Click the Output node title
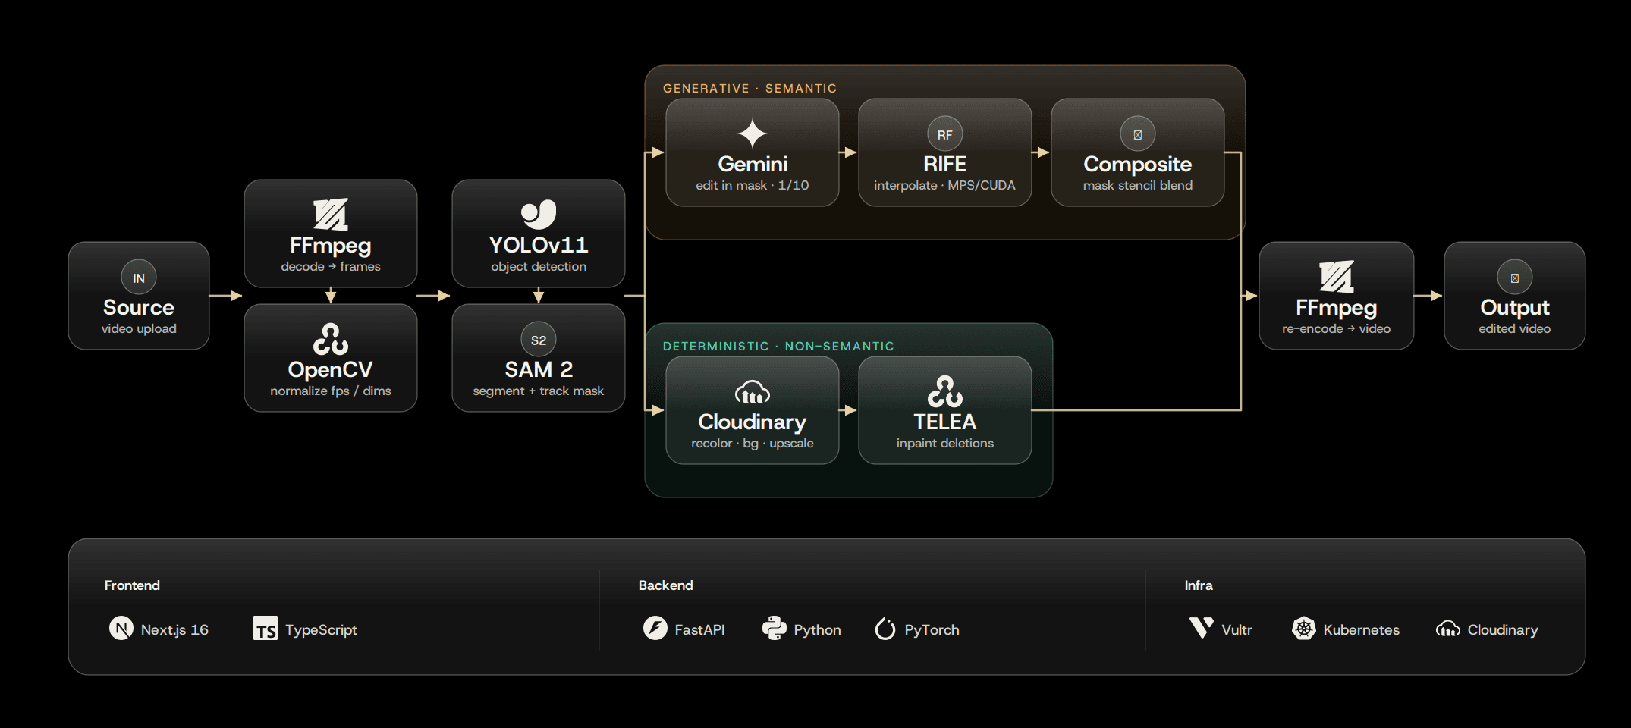The width and height of the screenshot is (1631, 728). [x=1515, y=307]
